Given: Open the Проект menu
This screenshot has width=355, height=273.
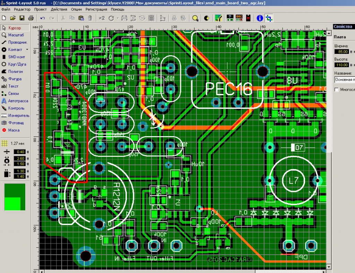Looking at the screenshot, I should (x=41, y=9).
